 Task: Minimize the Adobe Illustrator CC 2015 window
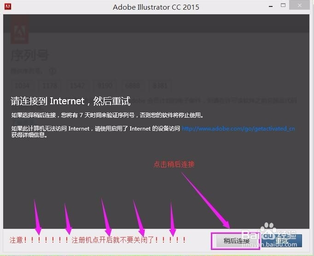point(271,6)
